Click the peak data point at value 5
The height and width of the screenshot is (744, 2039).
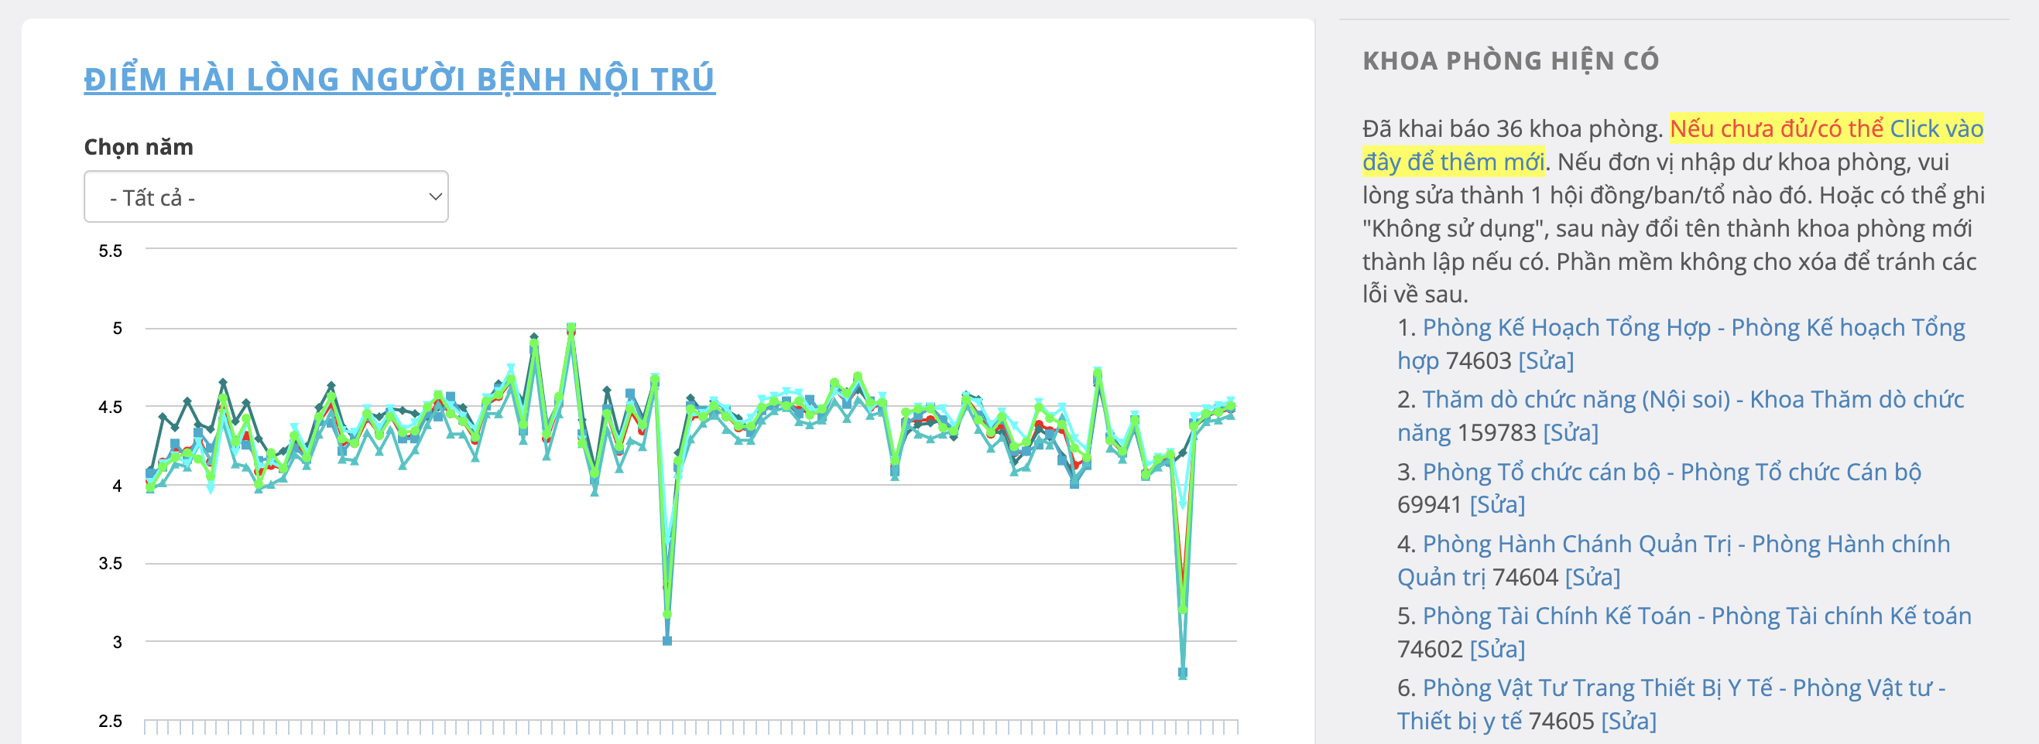[x=571, y=327]
